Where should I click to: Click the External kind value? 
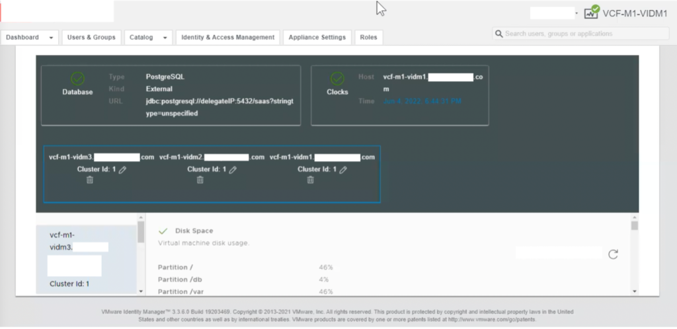[159, 89]
